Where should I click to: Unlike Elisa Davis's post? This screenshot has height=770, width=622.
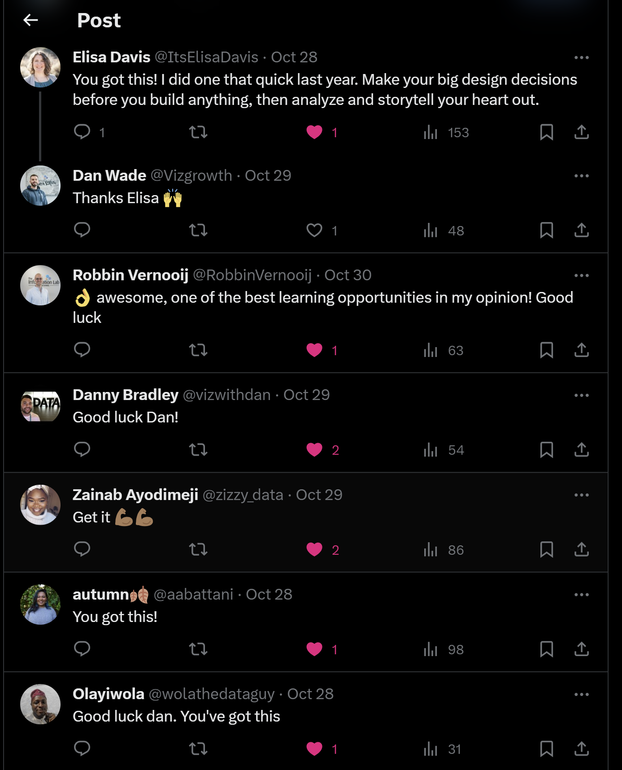(314, 132)
